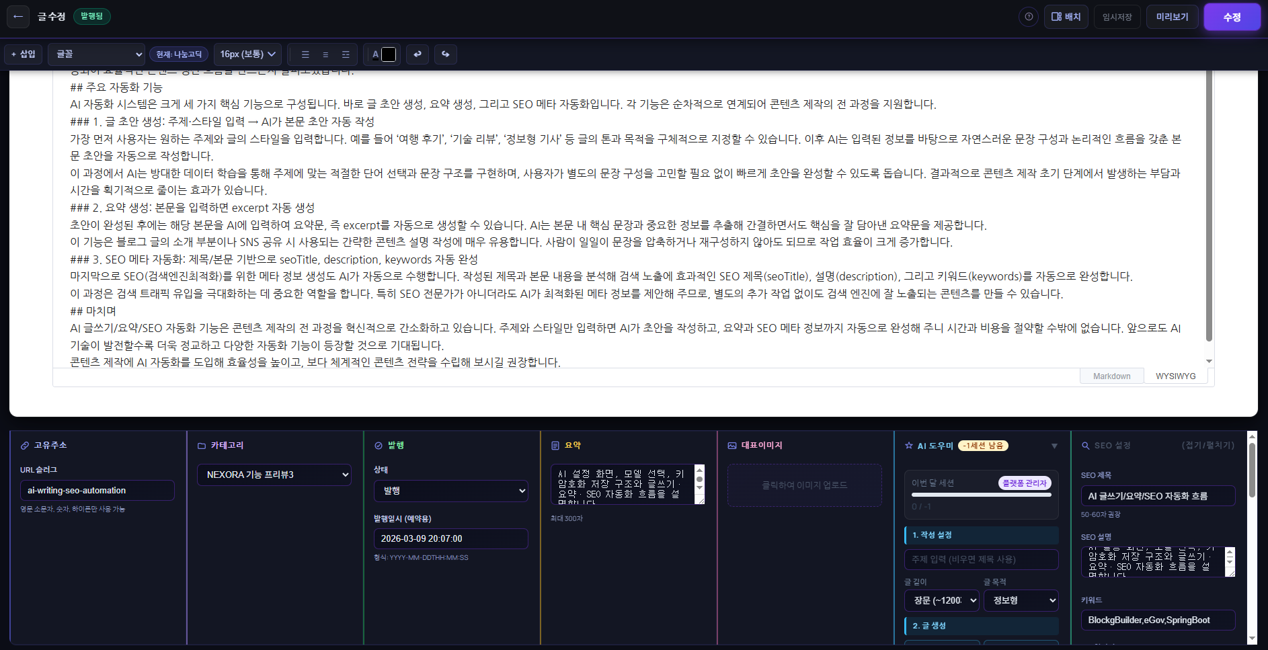Click the redo arrow icon

point(445,54)
